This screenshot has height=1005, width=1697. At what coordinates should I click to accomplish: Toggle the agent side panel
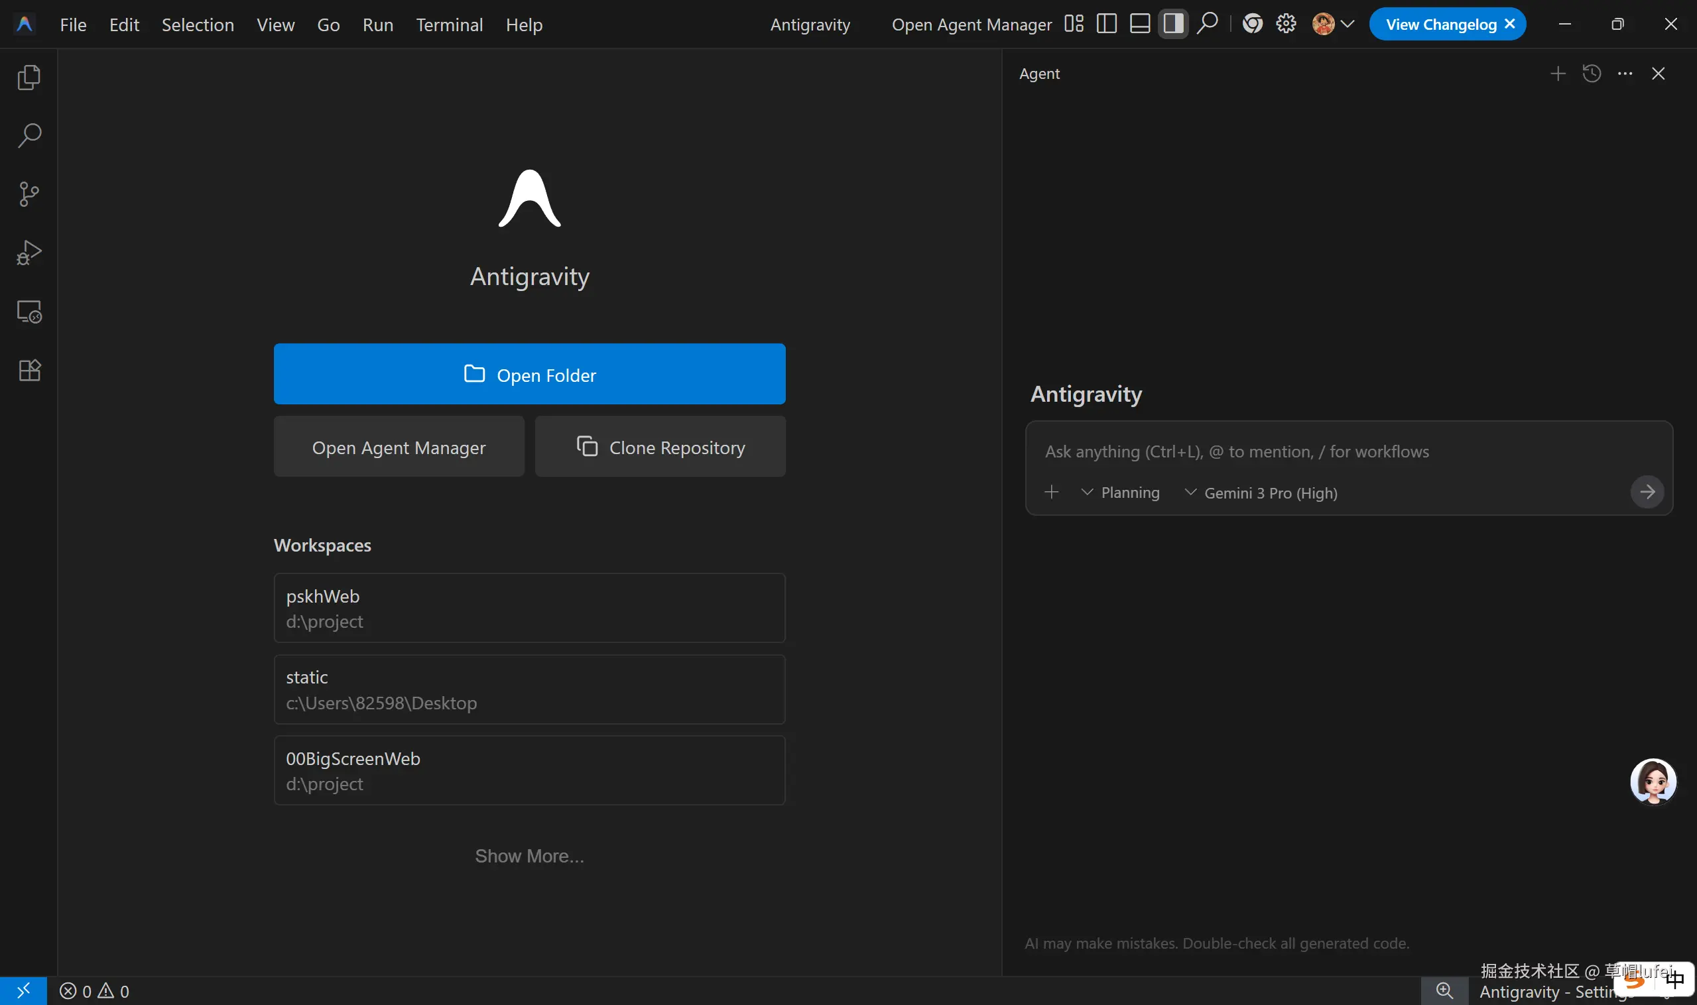(1173, 25)
